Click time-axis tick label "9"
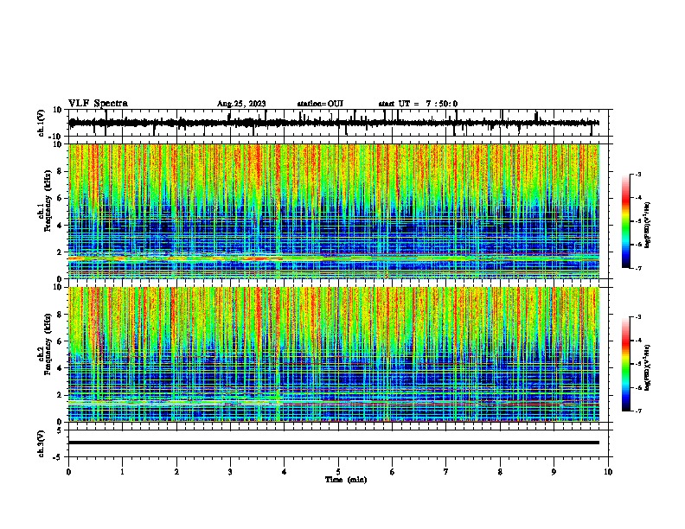Screen dimensions: 685x529 pos(554,472)
